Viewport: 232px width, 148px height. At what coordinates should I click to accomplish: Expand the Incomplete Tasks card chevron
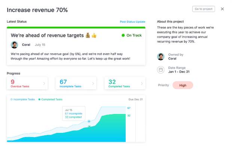click(x=93, y=84)
